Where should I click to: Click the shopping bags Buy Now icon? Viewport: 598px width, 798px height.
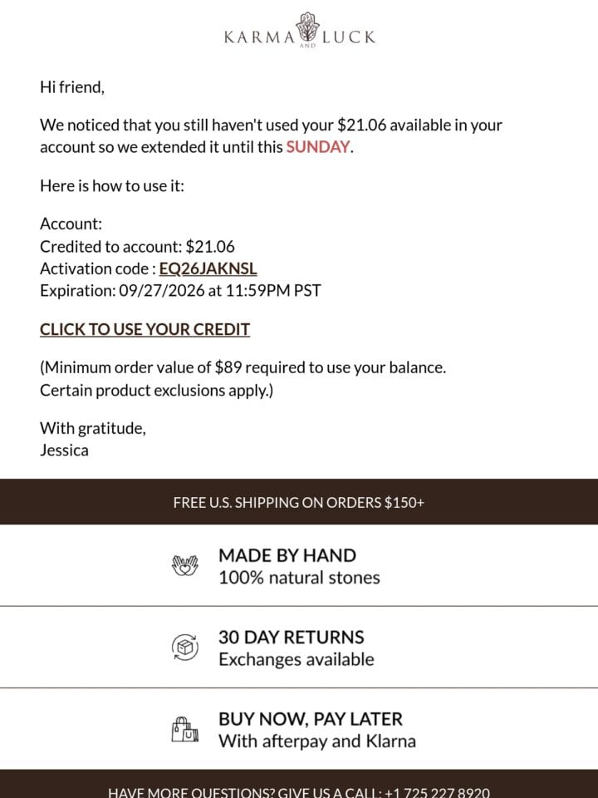coord(184,729)
